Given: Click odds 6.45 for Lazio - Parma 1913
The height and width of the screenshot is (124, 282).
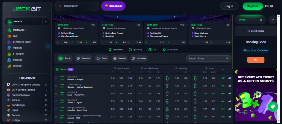Looking at the screenshot, I should 130,93.
